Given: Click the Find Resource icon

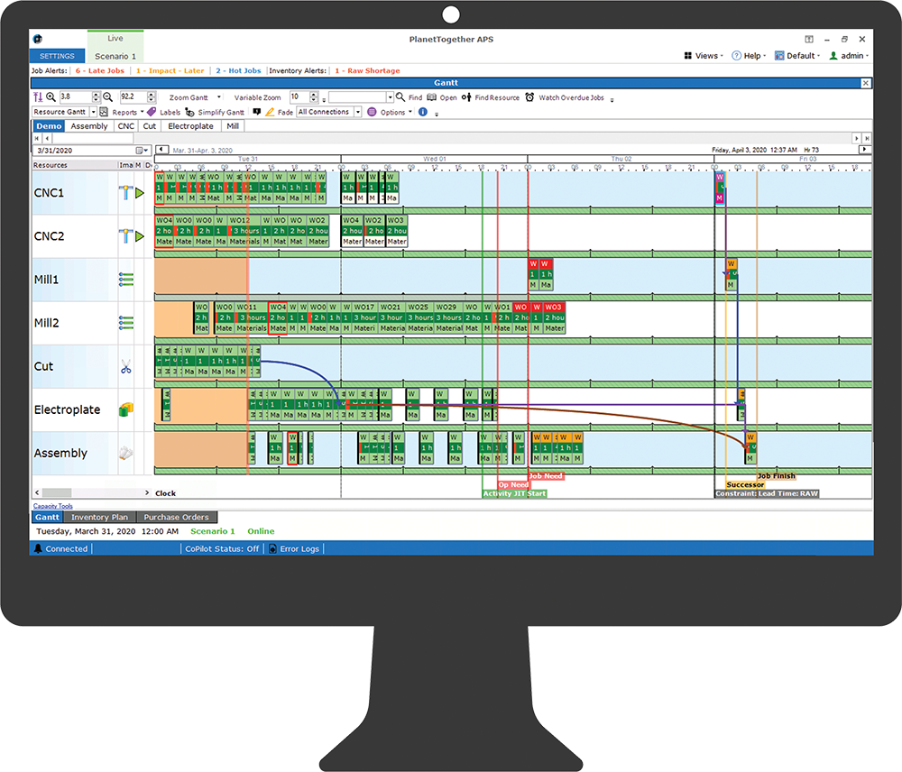Looking at the screenshot, I should click(x=466, y=97).
